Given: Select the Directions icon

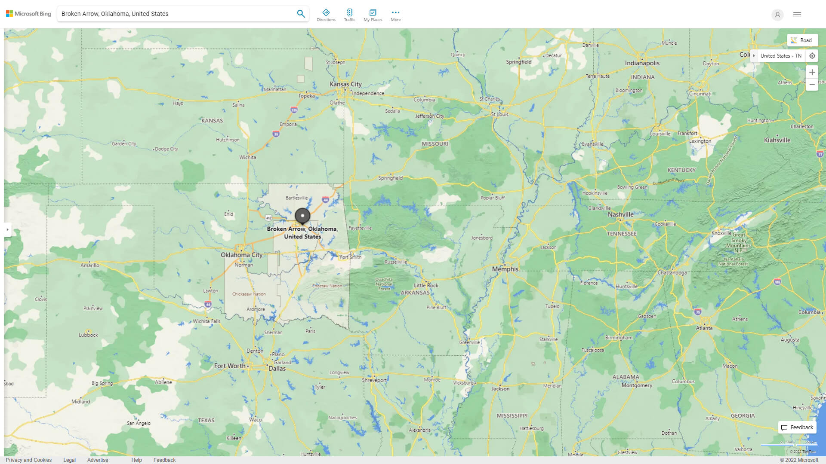Looking at the screenshot, I should (x=326, y=12).
